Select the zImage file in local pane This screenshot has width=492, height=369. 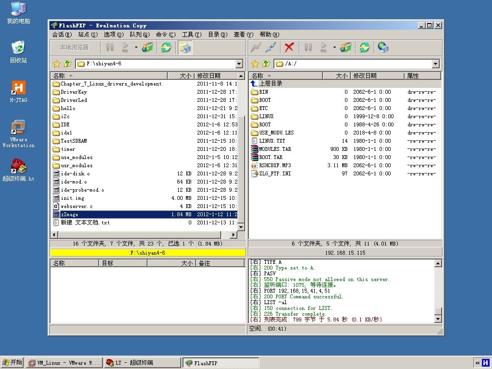click(x=145, y=215)
